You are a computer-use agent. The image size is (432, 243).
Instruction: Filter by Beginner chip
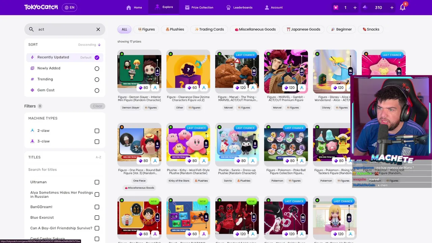(341, 29)
